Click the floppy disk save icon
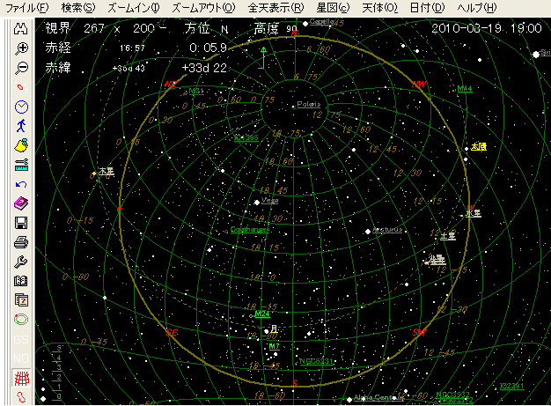The height and width of the screenshot is (406, 551). click(x=21, y=223)
